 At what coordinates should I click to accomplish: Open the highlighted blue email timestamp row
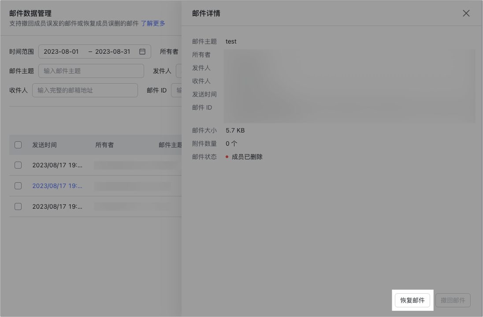click(57, 186)
